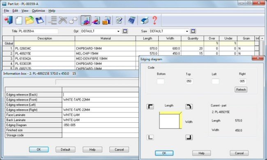Screen dimensions: 267x160
Task: Create a new part list via blank page icon
Action: pyautogui.click(x=19, y=21)
